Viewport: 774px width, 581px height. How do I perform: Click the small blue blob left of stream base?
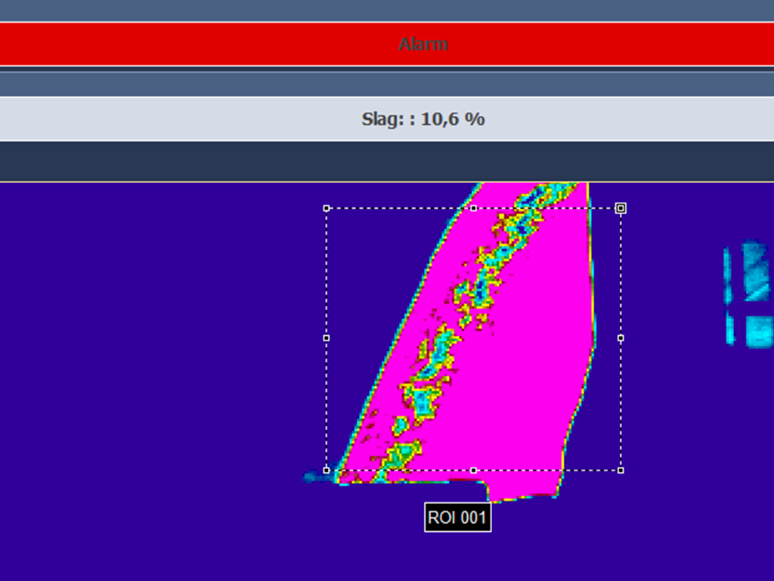tap(313, 477)
